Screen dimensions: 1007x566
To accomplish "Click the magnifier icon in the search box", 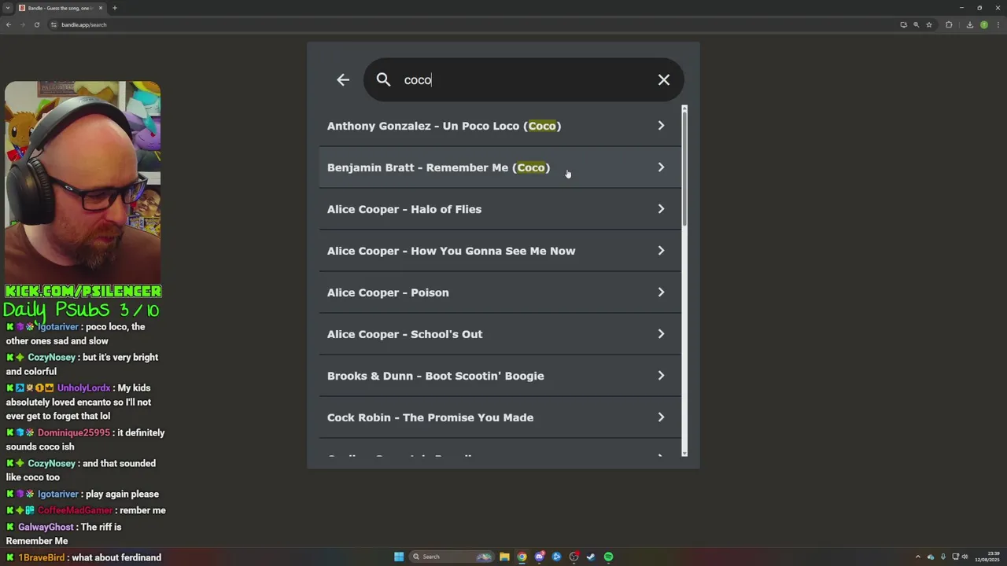I will 383,79.
